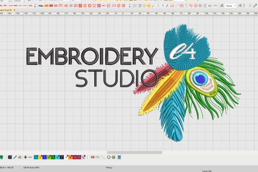Select the color picker eyedropper tool

pyautogui.click(x=15, y=157)
